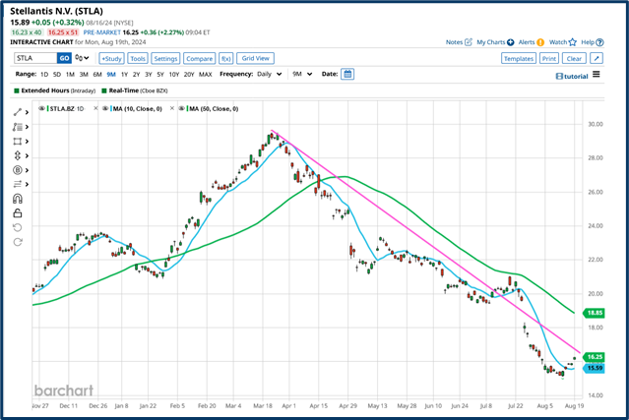
Task: Click the pencil pop-out chart button
Action: pyautogui.click(x=597, y=58)
